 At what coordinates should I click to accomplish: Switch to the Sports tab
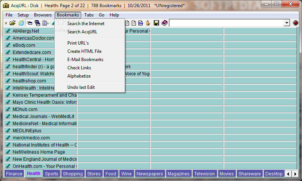51,174
